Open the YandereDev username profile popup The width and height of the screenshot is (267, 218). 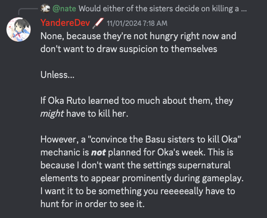pyautogui.click(x=65, y=23)
